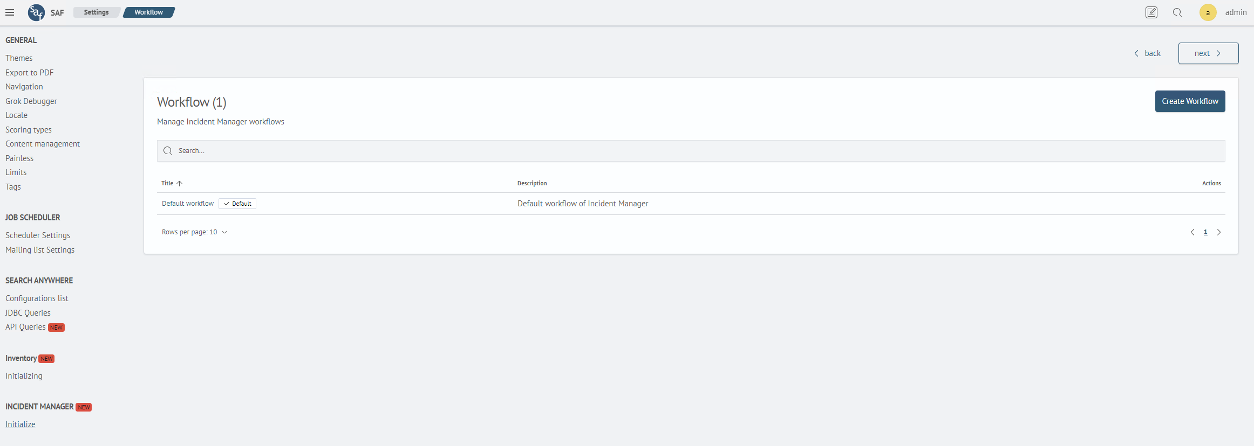This screenshot has width=1254, height=446.
Task: Select page 1 in pagination
Action: coord(1205,232)
